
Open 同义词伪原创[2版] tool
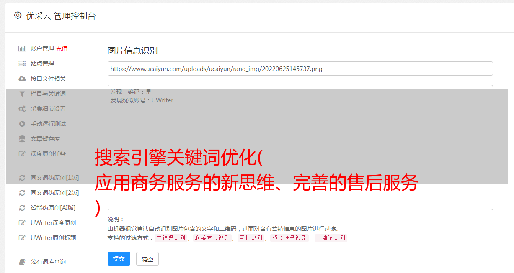pyautogui.click(x=54, y=193)
